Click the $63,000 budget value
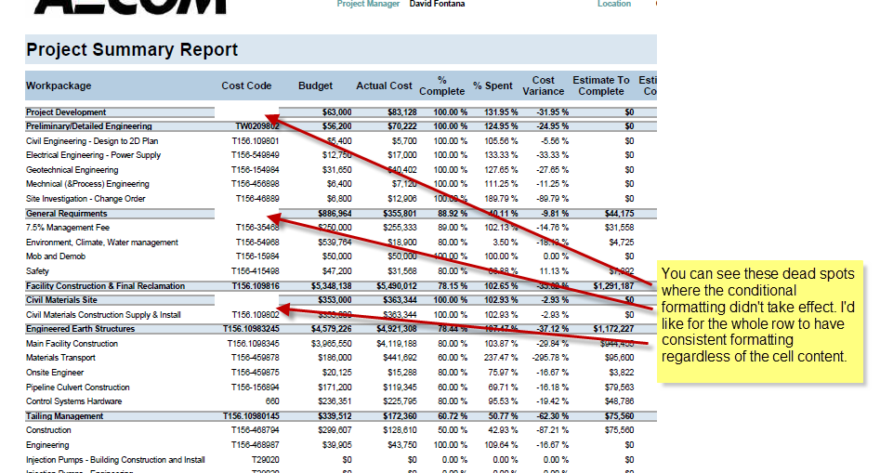The image size is (880, 473). (x=336, y=112)
